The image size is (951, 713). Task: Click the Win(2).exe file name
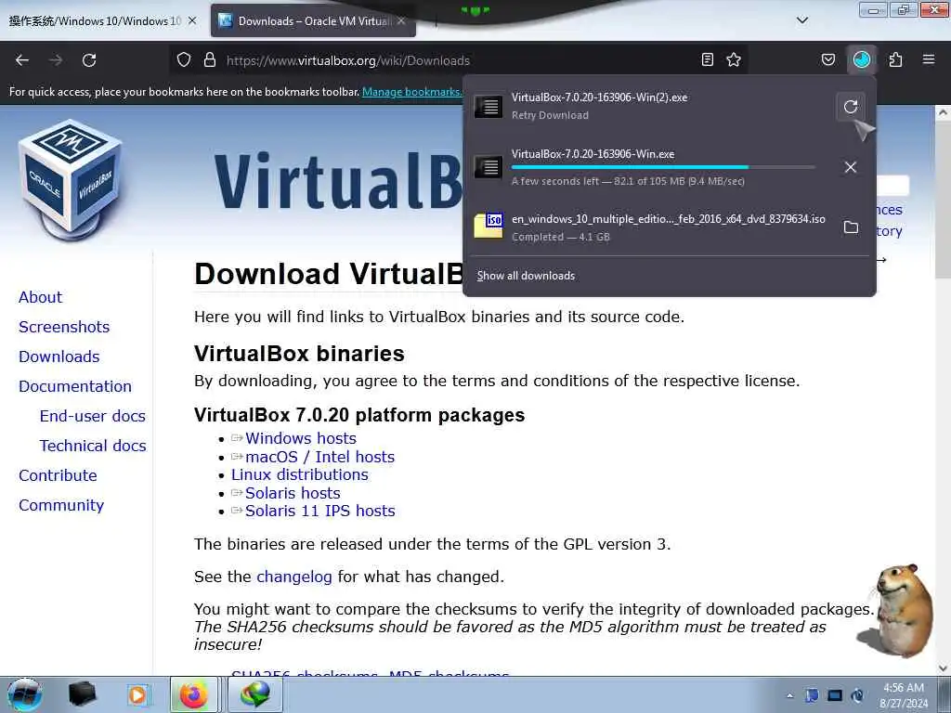(599, 97)
